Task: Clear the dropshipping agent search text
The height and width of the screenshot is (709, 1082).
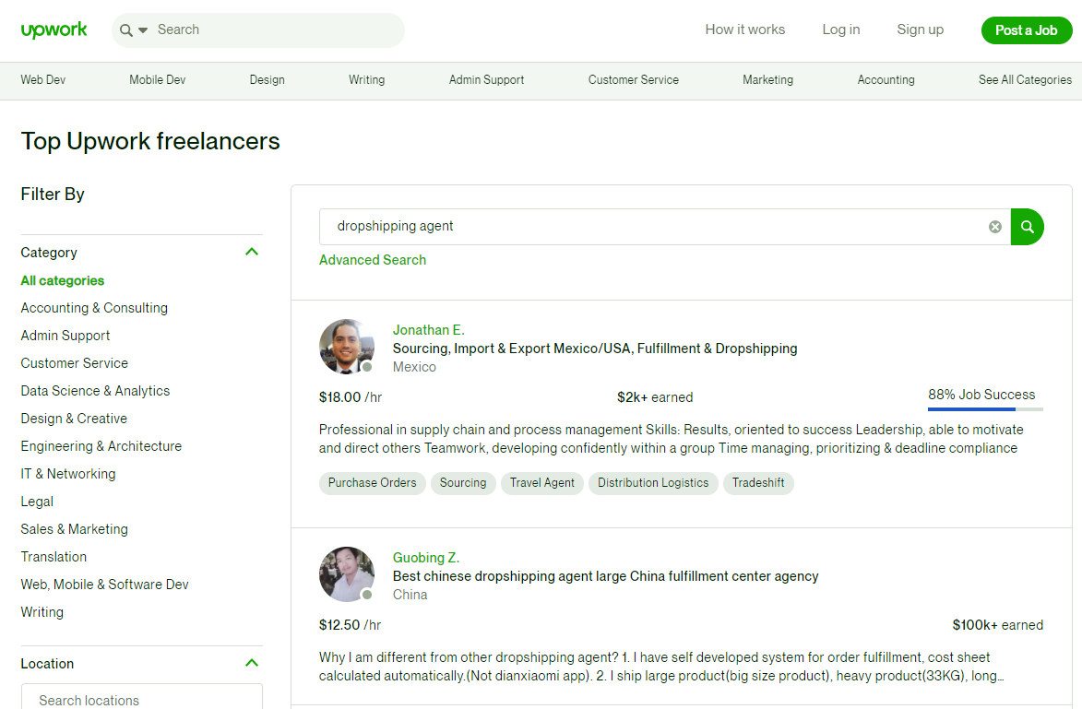Action: pos(994,227)
